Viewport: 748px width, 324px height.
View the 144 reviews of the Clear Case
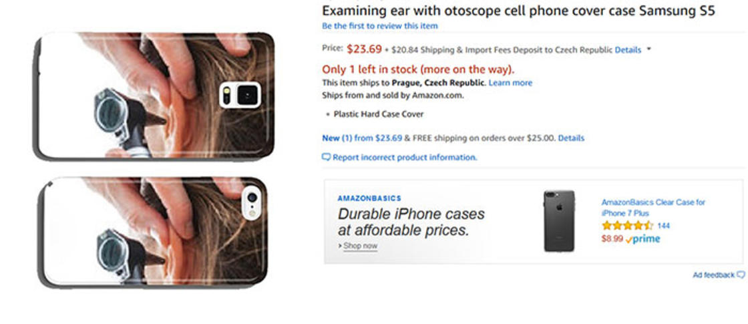point(663,226)
